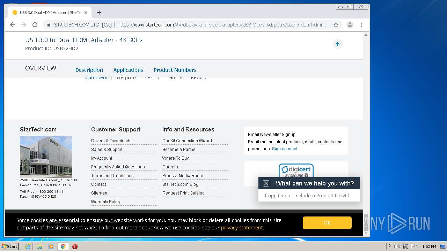This screenshot has width=447, height=251.
Task: Close the chat help widget
Action: click(266, 183)
